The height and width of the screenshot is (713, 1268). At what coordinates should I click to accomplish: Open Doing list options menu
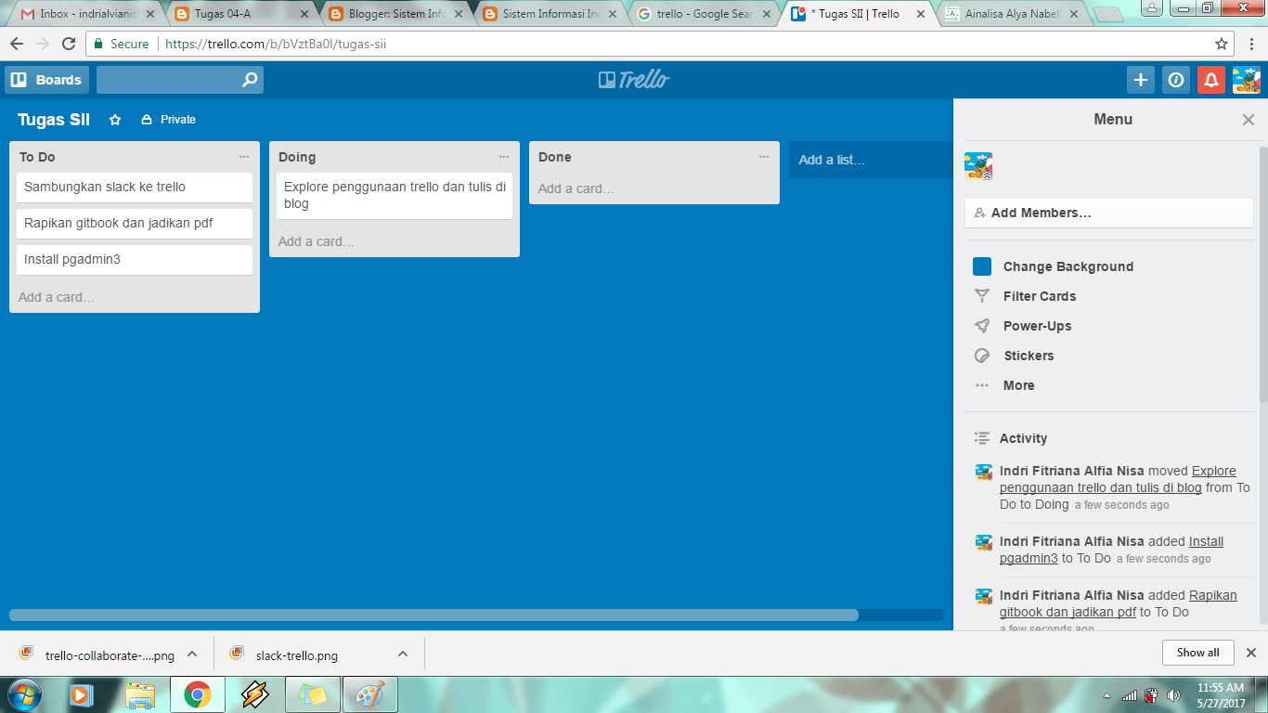pos(504,157)
